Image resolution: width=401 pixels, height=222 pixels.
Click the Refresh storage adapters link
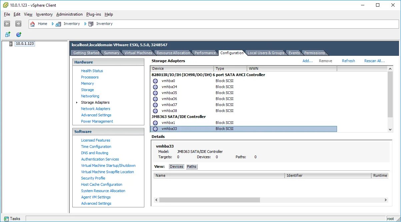click(x=348, y=61)
